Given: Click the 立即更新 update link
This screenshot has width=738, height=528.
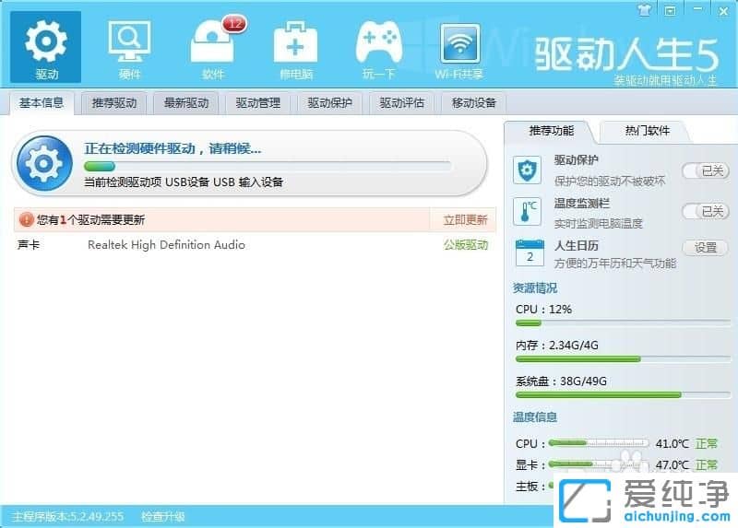Looking at the screenshot, I should pyautogui.click(x=465, y=220).
